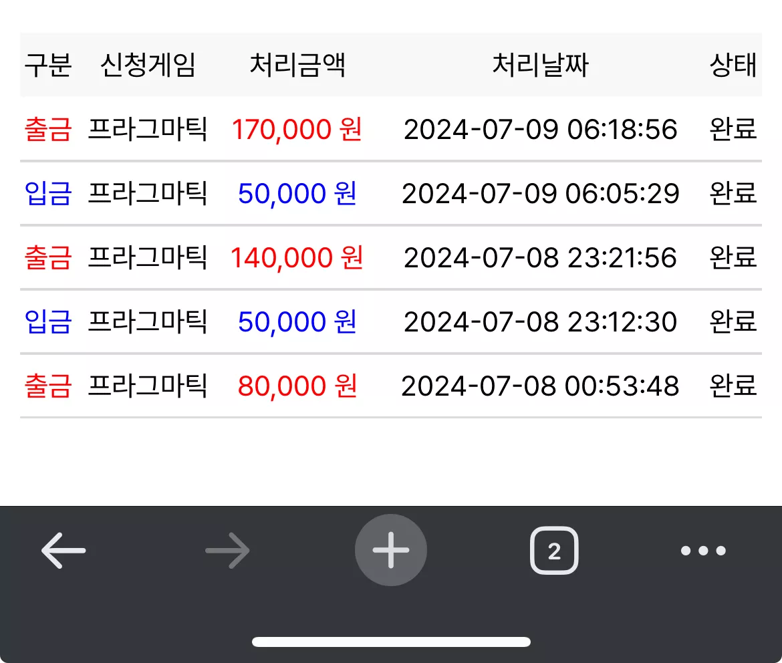Select the 신청게임 column header

148,65
